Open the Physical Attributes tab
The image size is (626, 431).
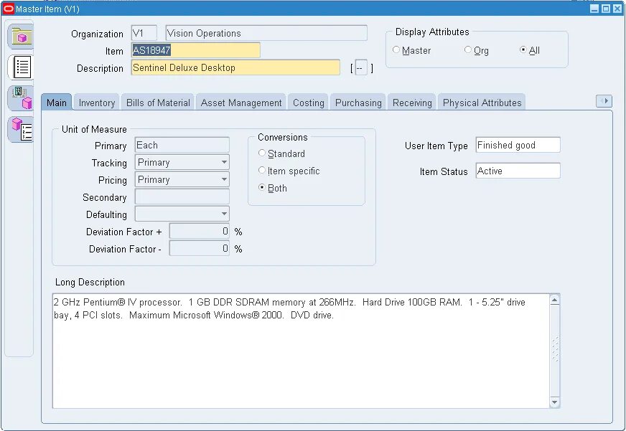pyautogui.click(x=482, y=103)
